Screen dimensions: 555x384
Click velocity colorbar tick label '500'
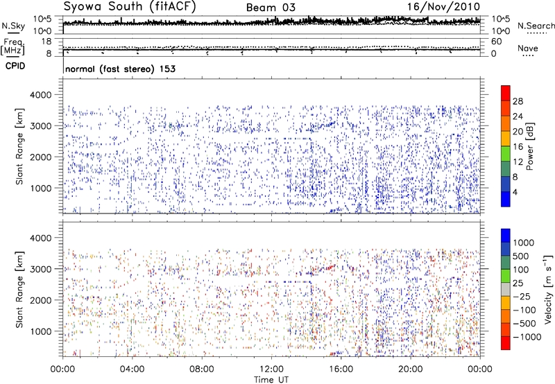click(521, 256)
